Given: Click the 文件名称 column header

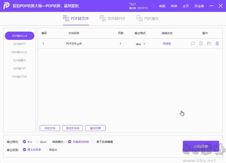Looking at the screenshot, I should coord(74,33).
